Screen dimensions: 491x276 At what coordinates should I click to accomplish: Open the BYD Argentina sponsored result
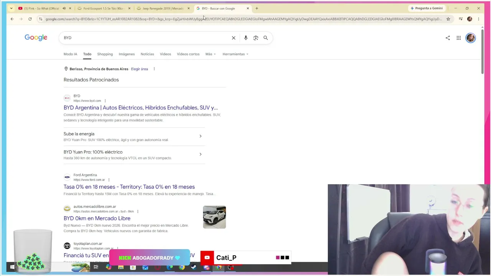140,108
